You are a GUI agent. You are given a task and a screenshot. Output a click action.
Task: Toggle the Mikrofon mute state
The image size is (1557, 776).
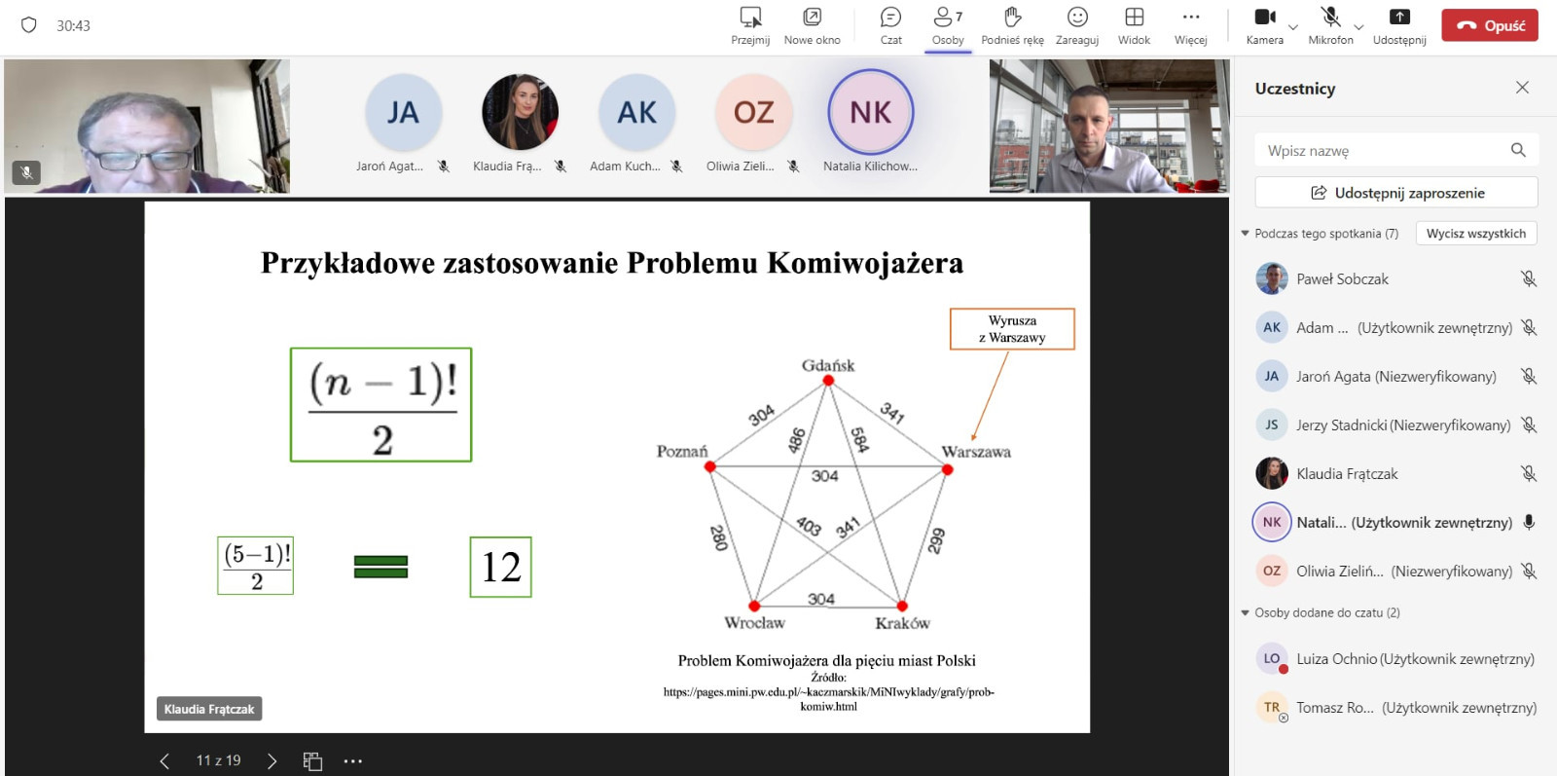coord(1330,18)
